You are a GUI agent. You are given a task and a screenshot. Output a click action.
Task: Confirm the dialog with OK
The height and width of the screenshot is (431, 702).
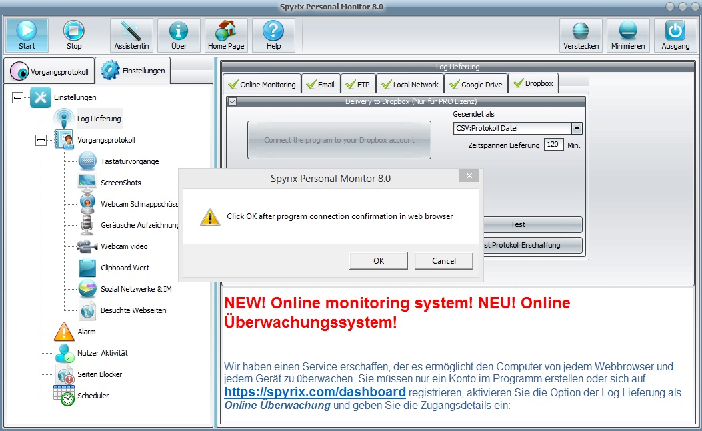(x=378, y=261)
